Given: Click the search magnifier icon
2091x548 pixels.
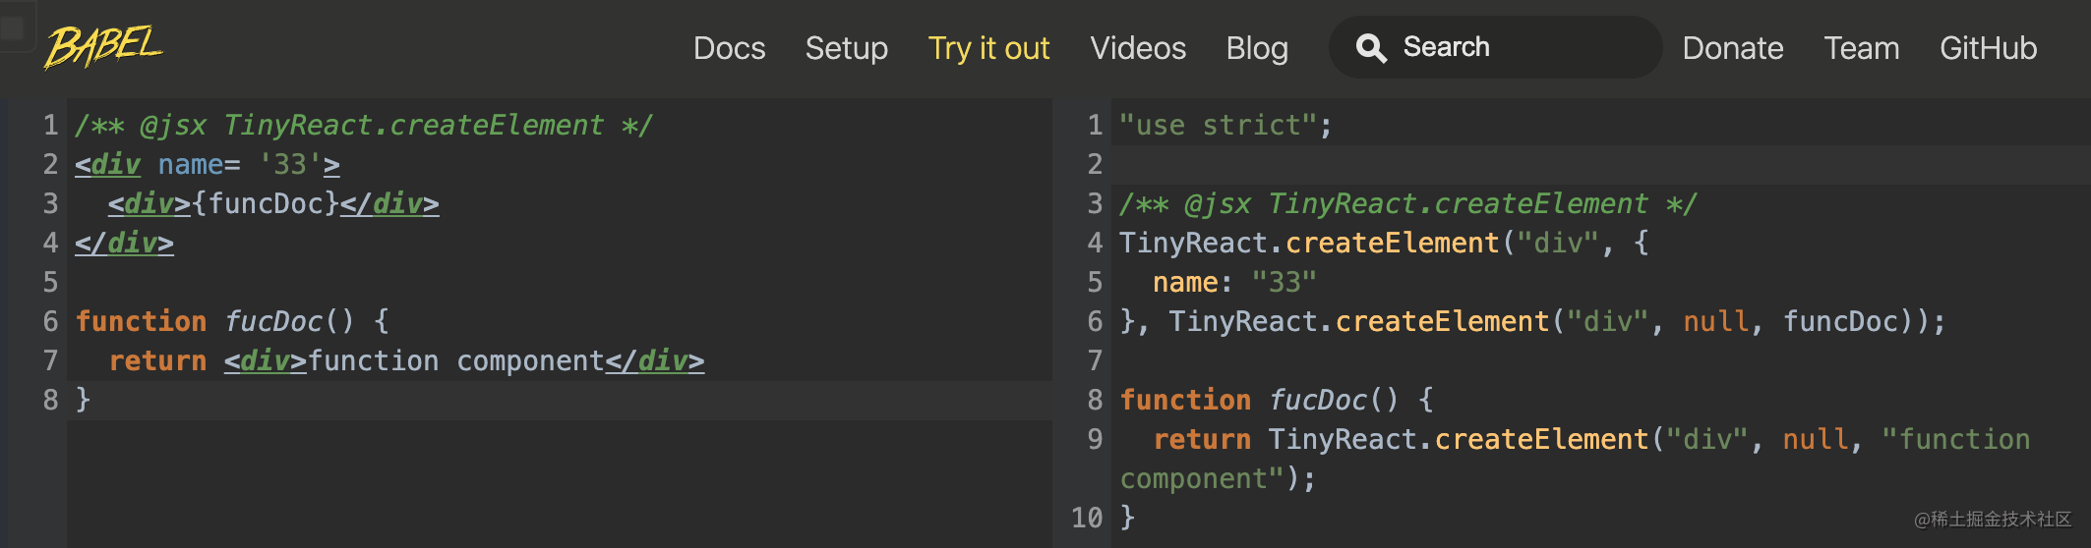Looking at the screenshot, I should click(1371, 48).
